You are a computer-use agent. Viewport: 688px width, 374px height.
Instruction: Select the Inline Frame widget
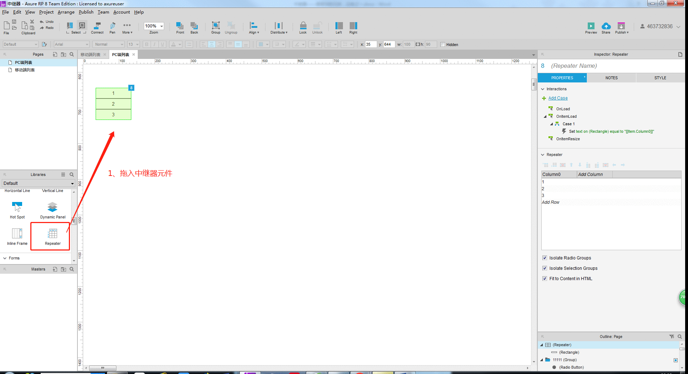pyautogui.click(x=17, y=237)
